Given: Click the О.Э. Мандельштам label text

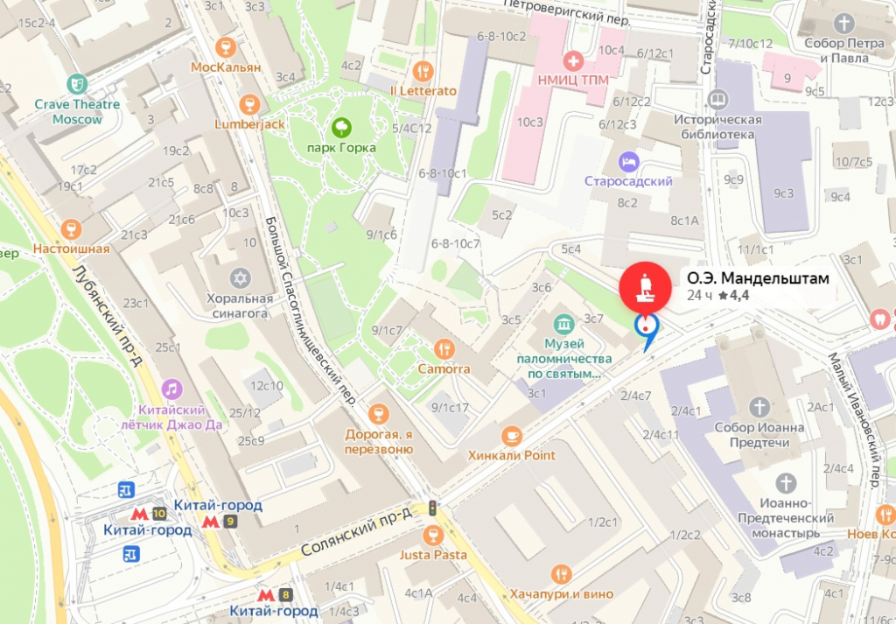Looking at the screenshot, I should click(758, 278).
